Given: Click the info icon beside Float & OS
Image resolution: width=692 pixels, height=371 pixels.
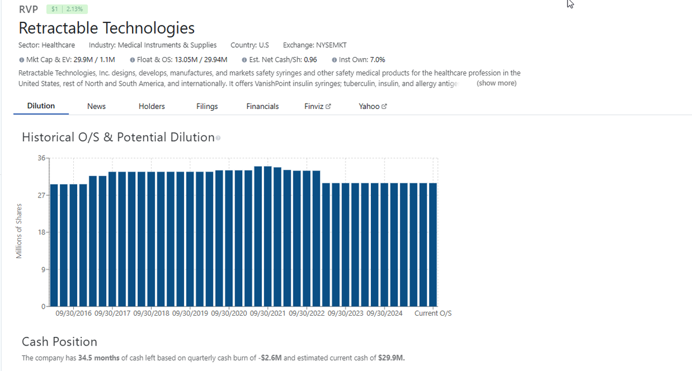Looking at the screenshot, I should point(133,59).
